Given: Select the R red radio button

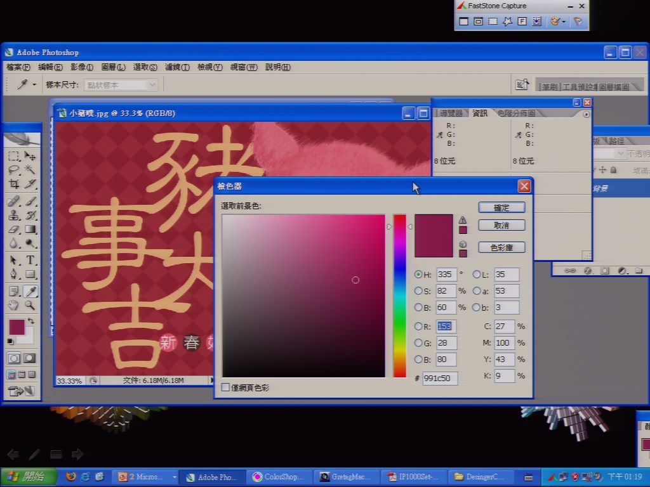Looking at the screenshot, I should [x=418, y=327].
